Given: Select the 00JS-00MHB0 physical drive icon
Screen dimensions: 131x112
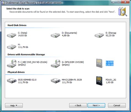Looking at the screenshot, I should 12,81.
